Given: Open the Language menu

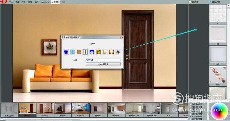Looking at the screenshot, I should [45, 2].
